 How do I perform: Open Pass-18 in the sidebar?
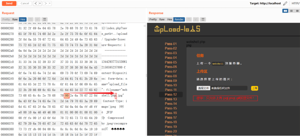click(171, 122)
